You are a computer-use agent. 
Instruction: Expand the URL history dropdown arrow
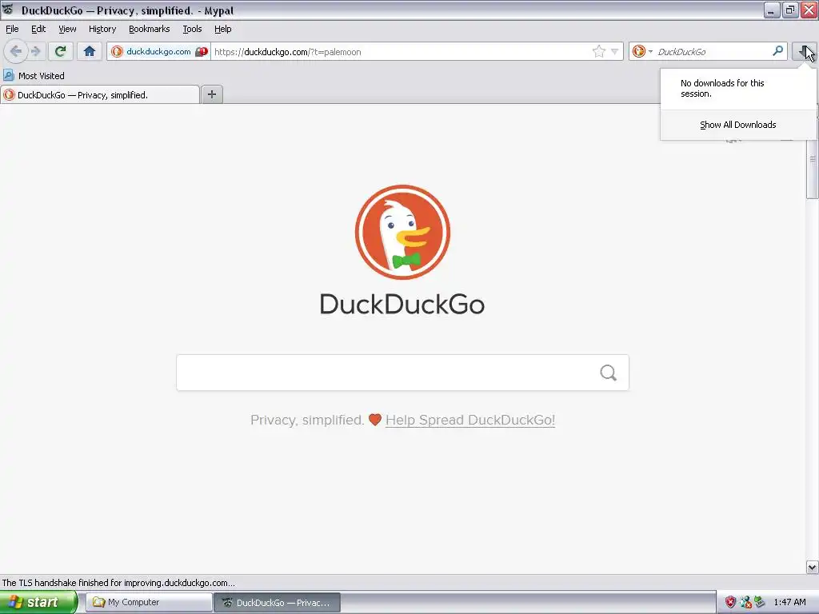[x=615, y=51]
